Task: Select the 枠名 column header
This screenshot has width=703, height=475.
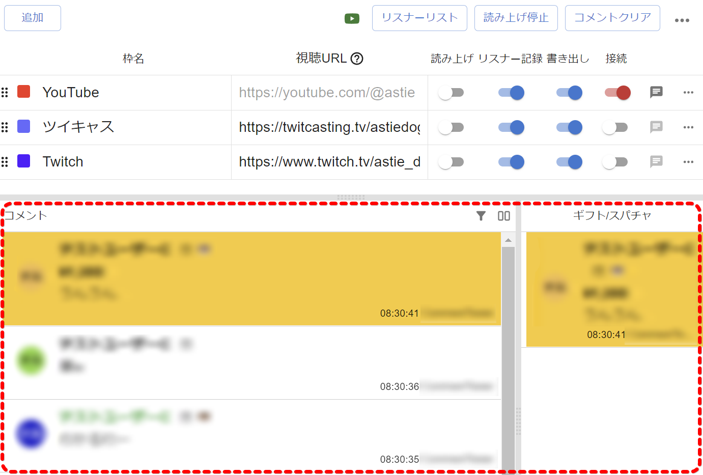Action: [x=133, y=59]
